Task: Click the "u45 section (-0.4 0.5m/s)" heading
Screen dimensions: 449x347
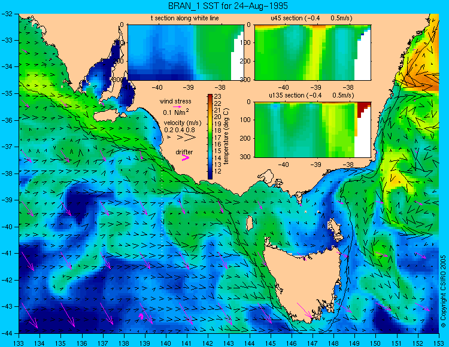Action: [x=311, y=19]
